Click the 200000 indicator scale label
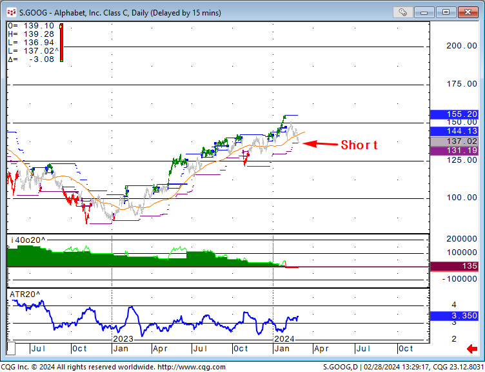 [x=462, y=239]
